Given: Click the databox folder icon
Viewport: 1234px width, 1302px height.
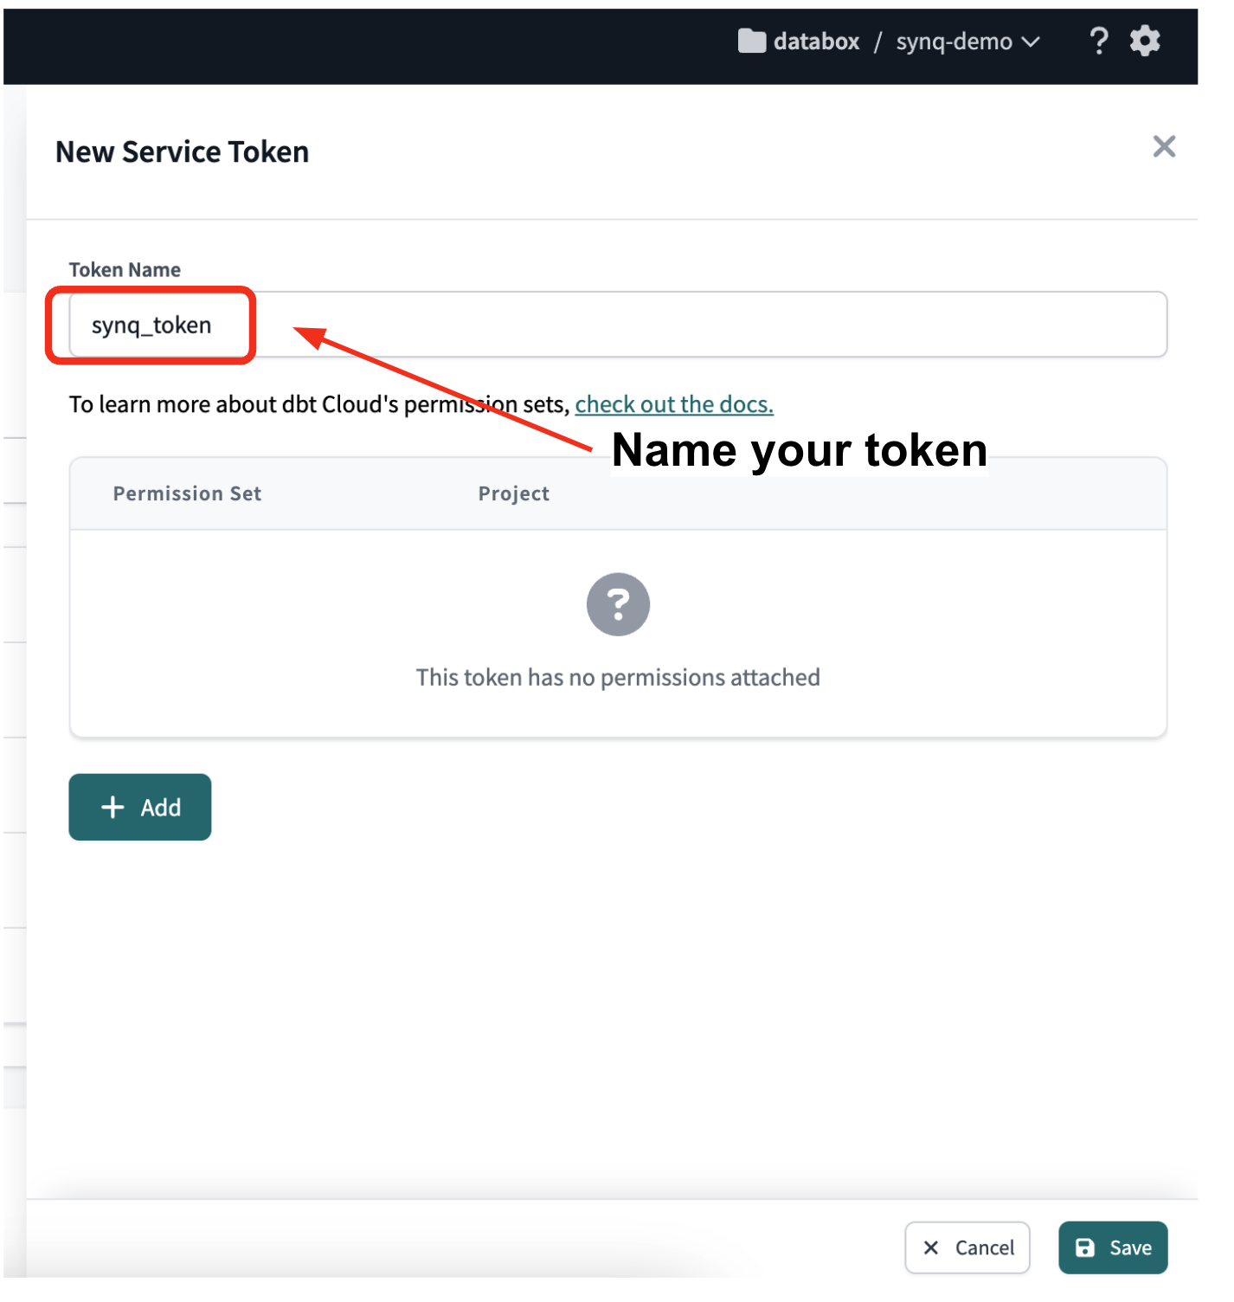Looking at the screenshot, I should (751, 41).
